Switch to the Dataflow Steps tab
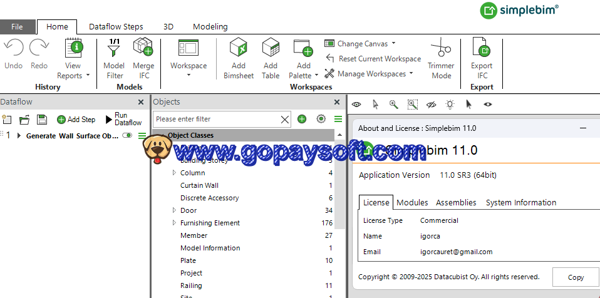600x298 pixels. pos(116,27)
